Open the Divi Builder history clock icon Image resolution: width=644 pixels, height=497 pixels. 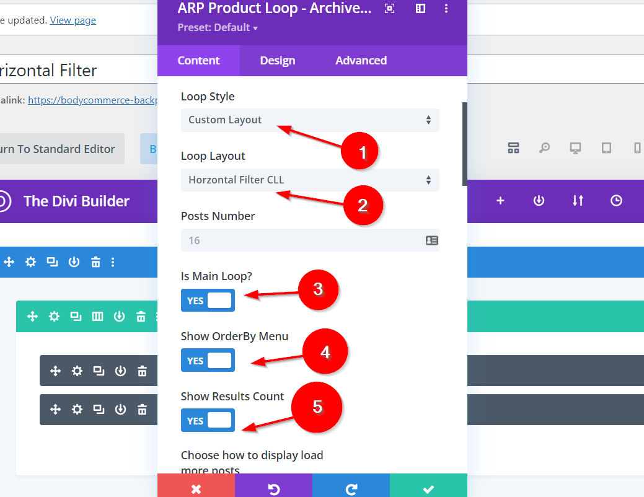pyautogui.click(x=616, y=201)
